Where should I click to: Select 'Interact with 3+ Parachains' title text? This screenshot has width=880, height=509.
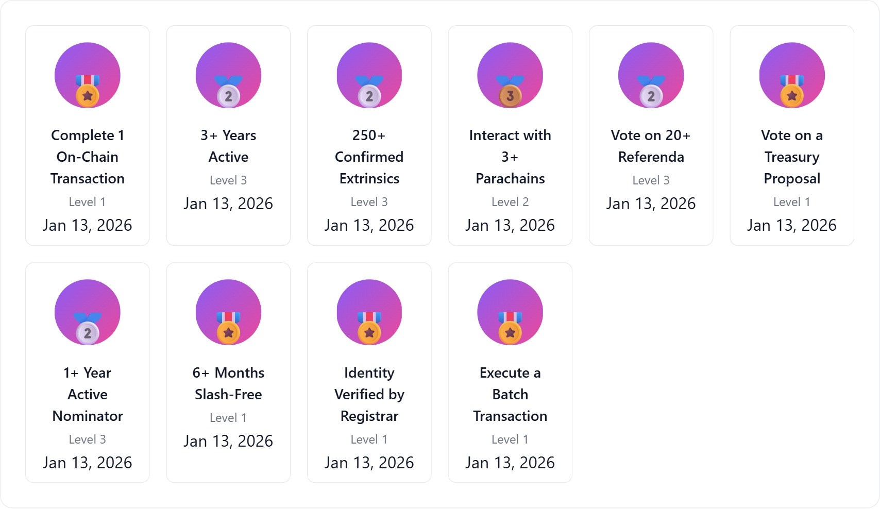pyautogui.click(x=510, y=157)
